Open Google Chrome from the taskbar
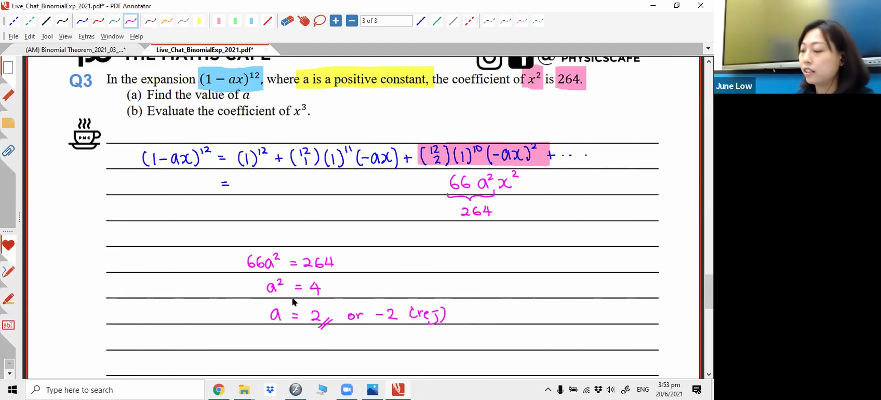This screenshot has width=881, height=400. (x=218, y=390)
